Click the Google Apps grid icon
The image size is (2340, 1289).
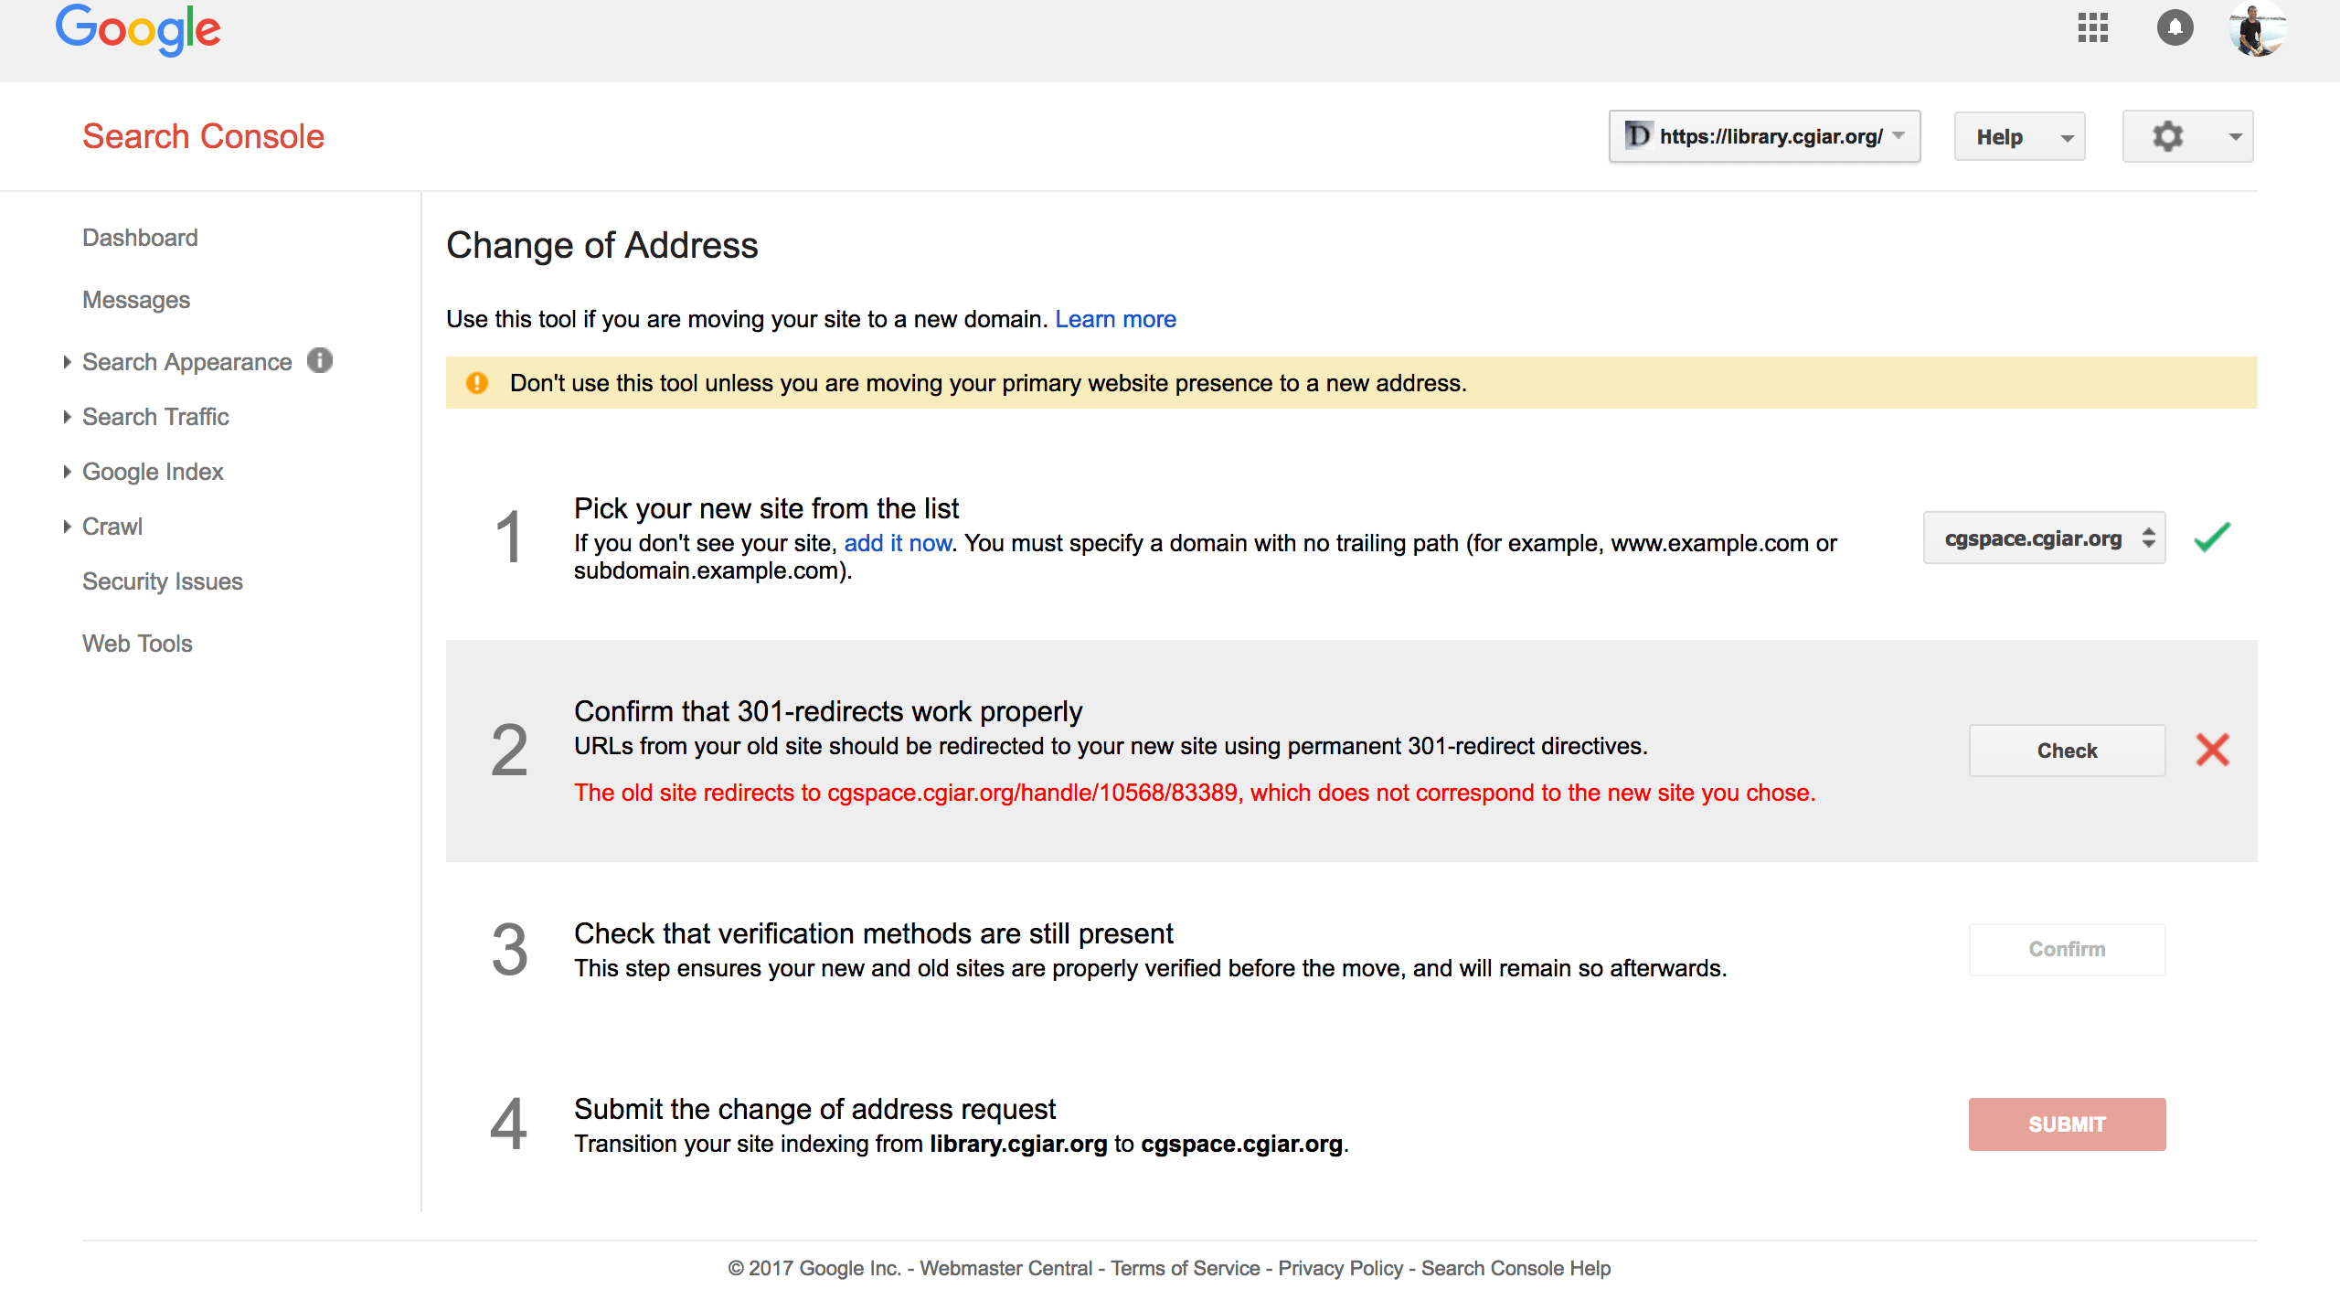(x=2091, y=26)
